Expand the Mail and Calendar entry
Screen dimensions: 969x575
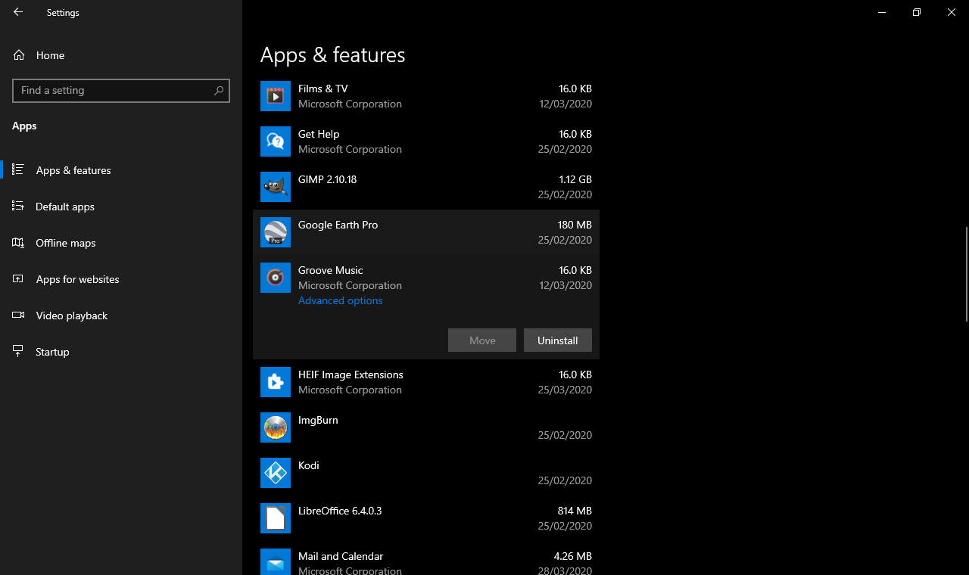pyautogui.click(x=424, y=561)
